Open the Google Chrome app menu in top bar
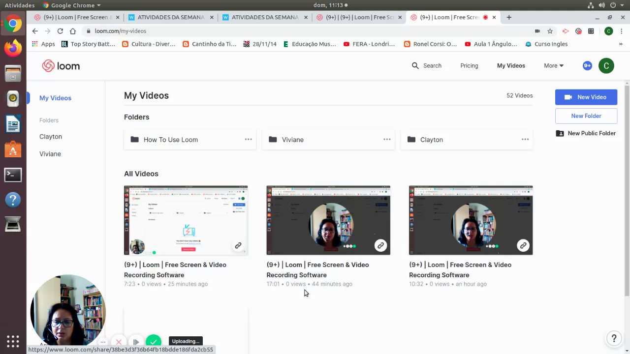630x354 pixels. point(72,5)
